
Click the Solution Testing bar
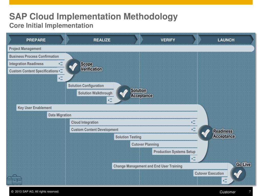(156, 137)
